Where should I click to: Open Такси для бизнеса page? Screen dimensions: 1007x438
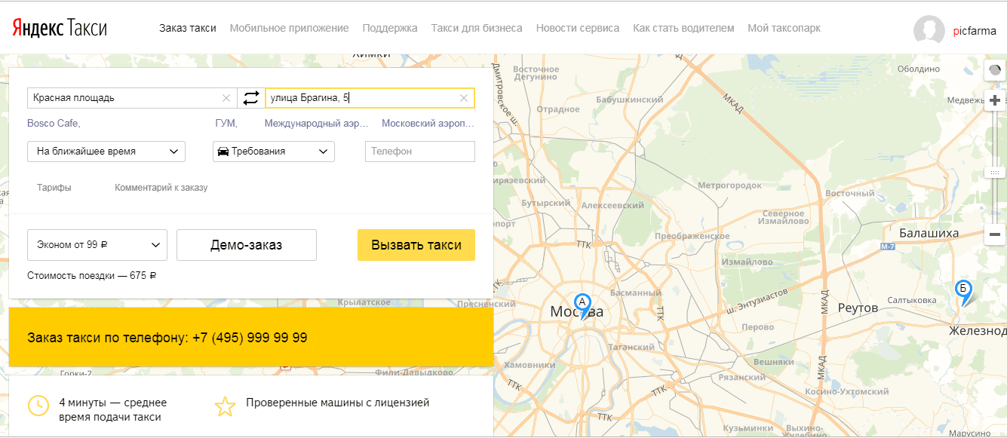(x=477, y=28)
